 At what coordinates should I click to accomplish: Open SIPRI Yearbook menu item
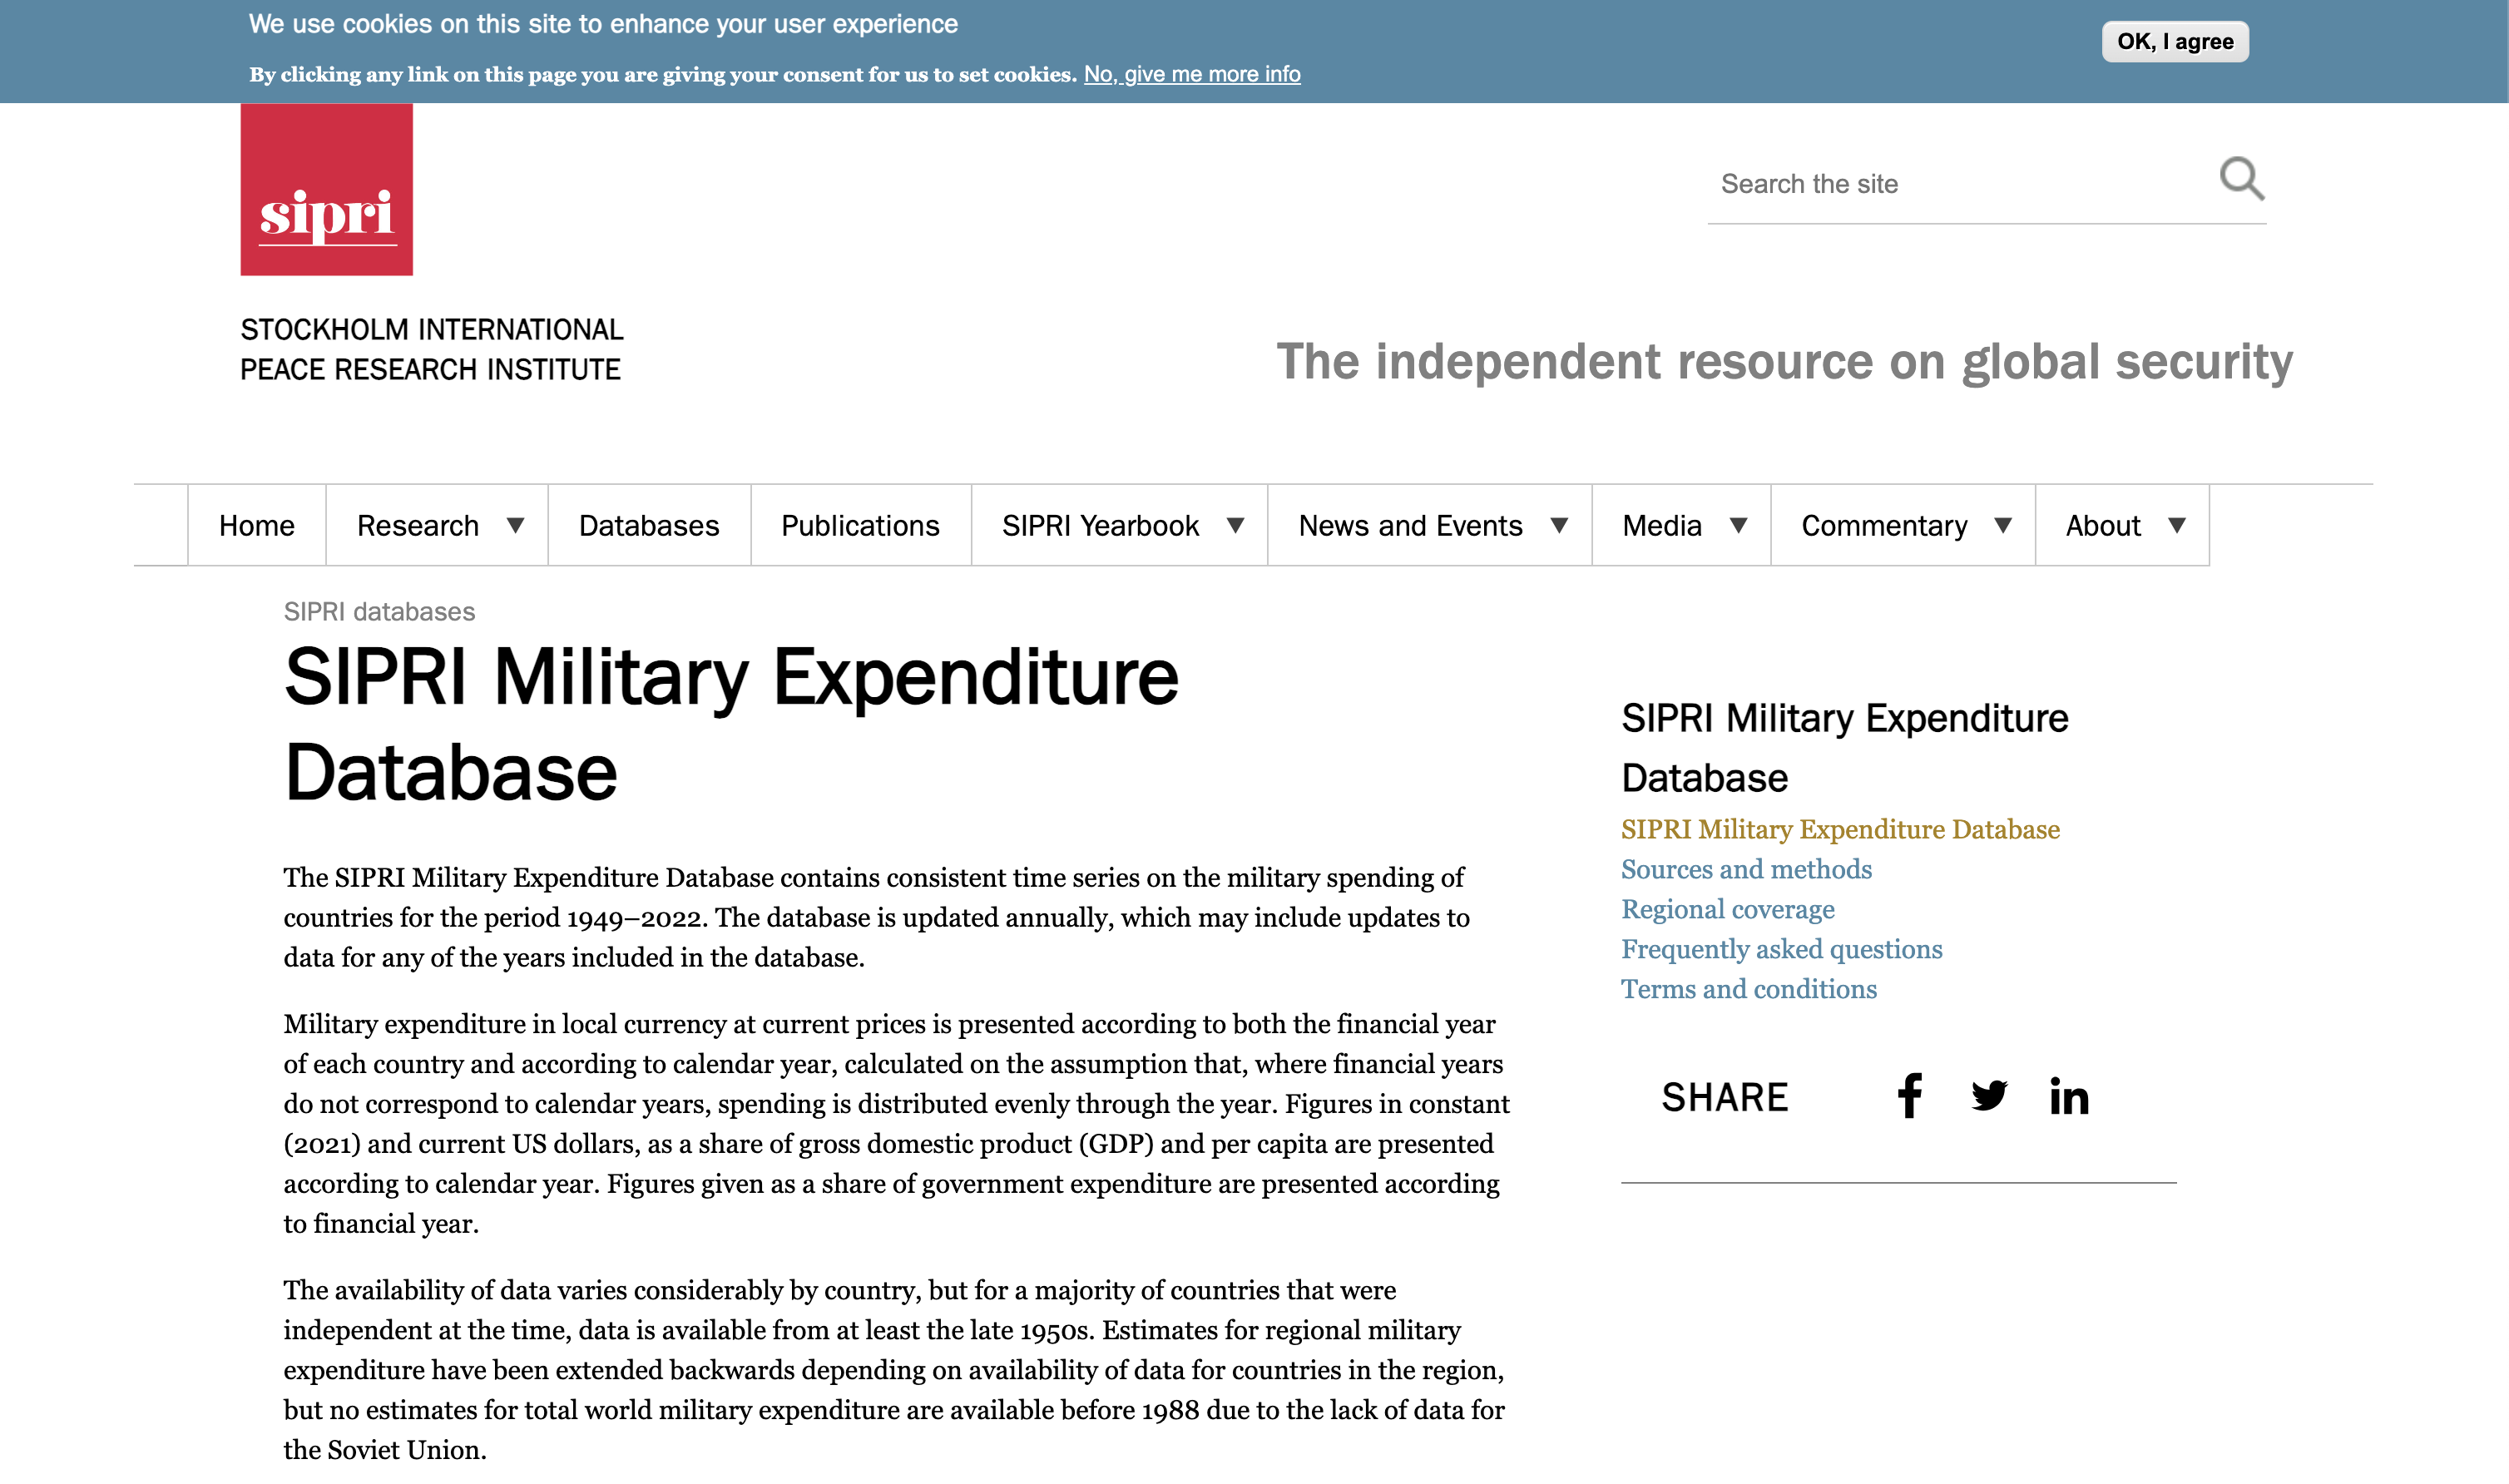pos(1100,525)
